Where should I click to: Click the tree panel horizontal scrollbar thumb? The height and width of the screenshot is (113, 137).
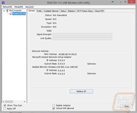point(9,102)
